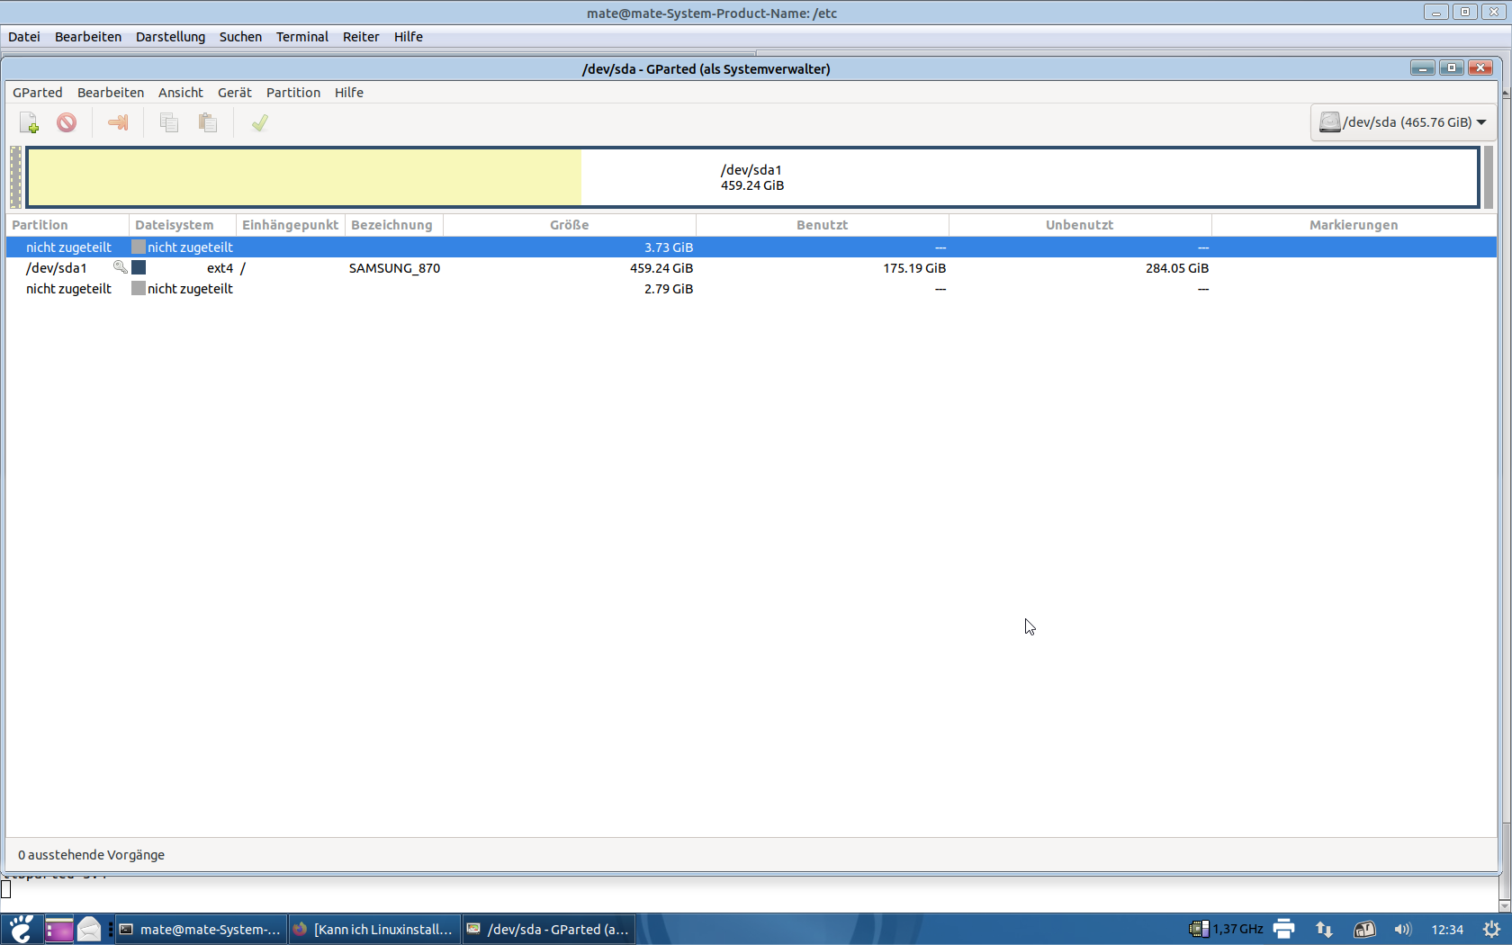The height and width of the screenshot is (945, 1512).
Task: Click the Bezeichnung column header
Action: 393,225
